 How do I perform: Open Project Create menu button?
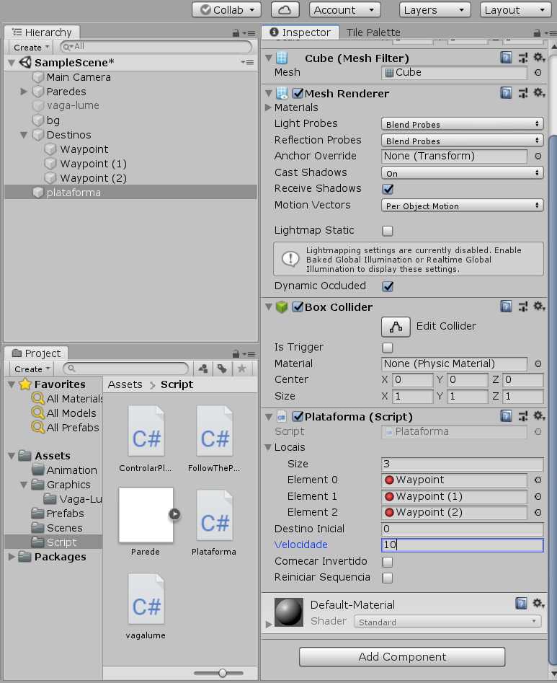pyautogui.click(x=31, y=369)
